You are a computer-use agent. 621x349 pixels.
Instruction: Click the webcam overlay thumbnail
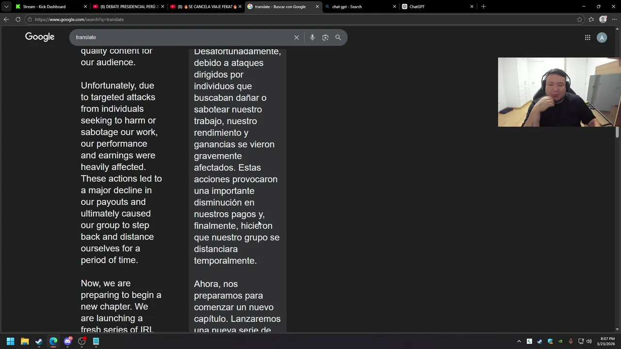[x=559, y=92]
